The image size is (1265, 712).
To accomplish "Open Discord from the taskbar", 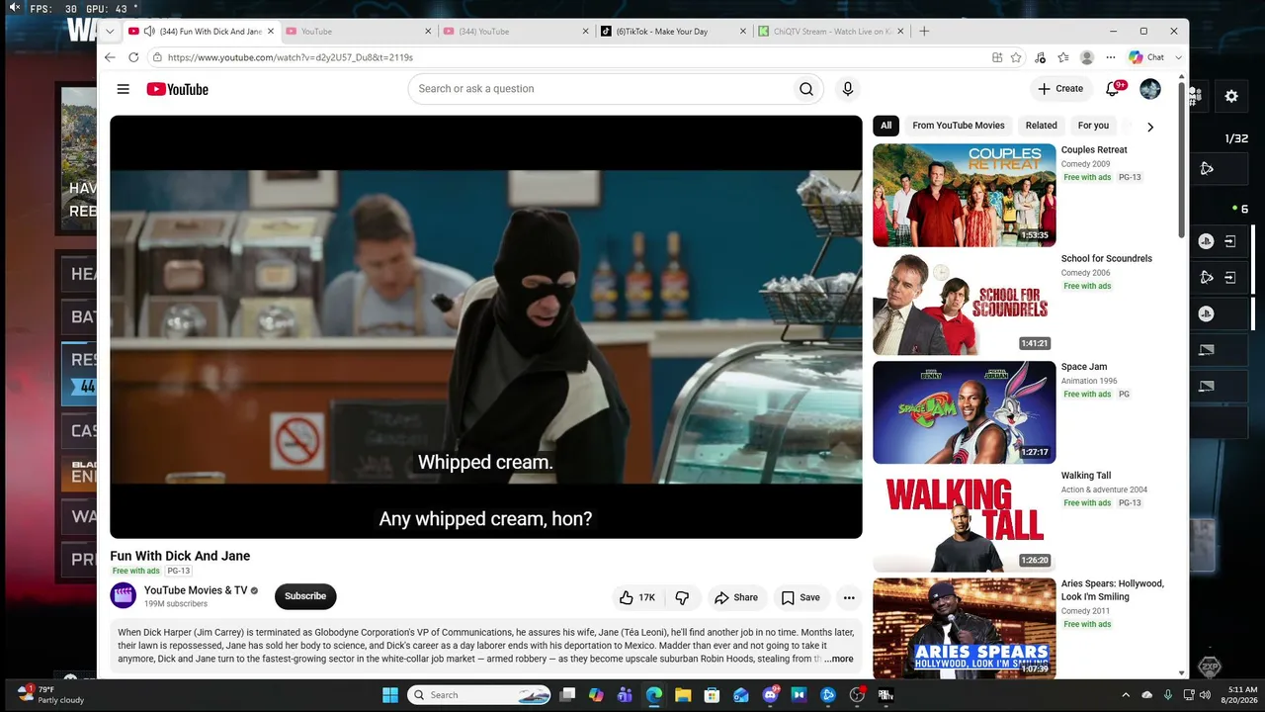I will pyautogui.click(x=770, y=695).
